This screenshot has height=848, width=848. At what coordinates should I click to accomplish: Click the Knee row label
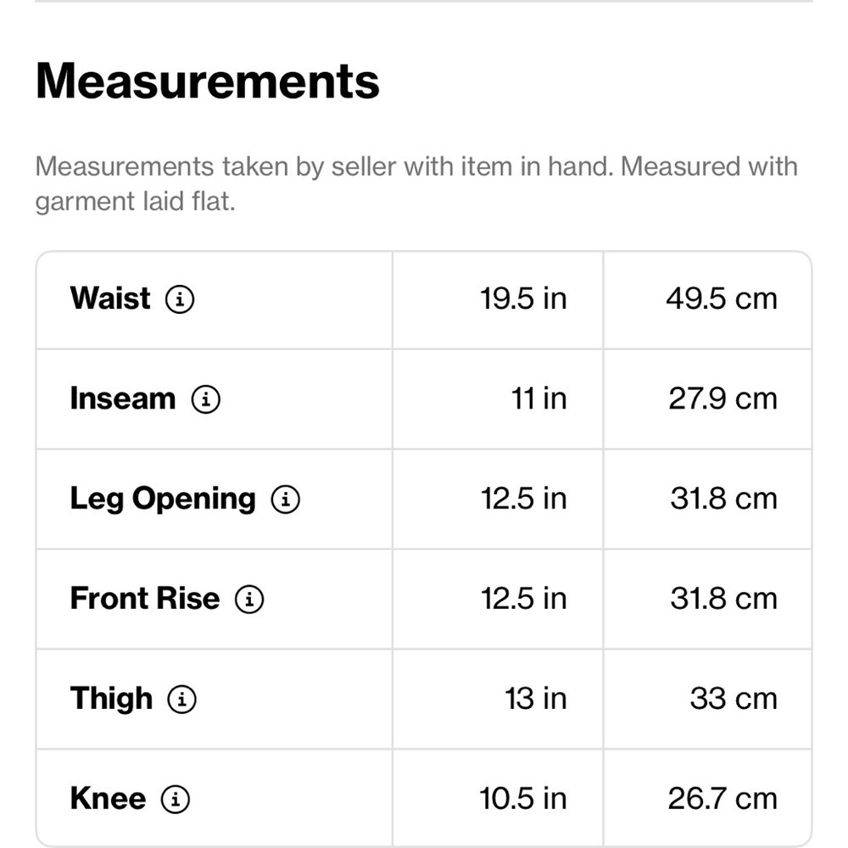pos(109,798)
